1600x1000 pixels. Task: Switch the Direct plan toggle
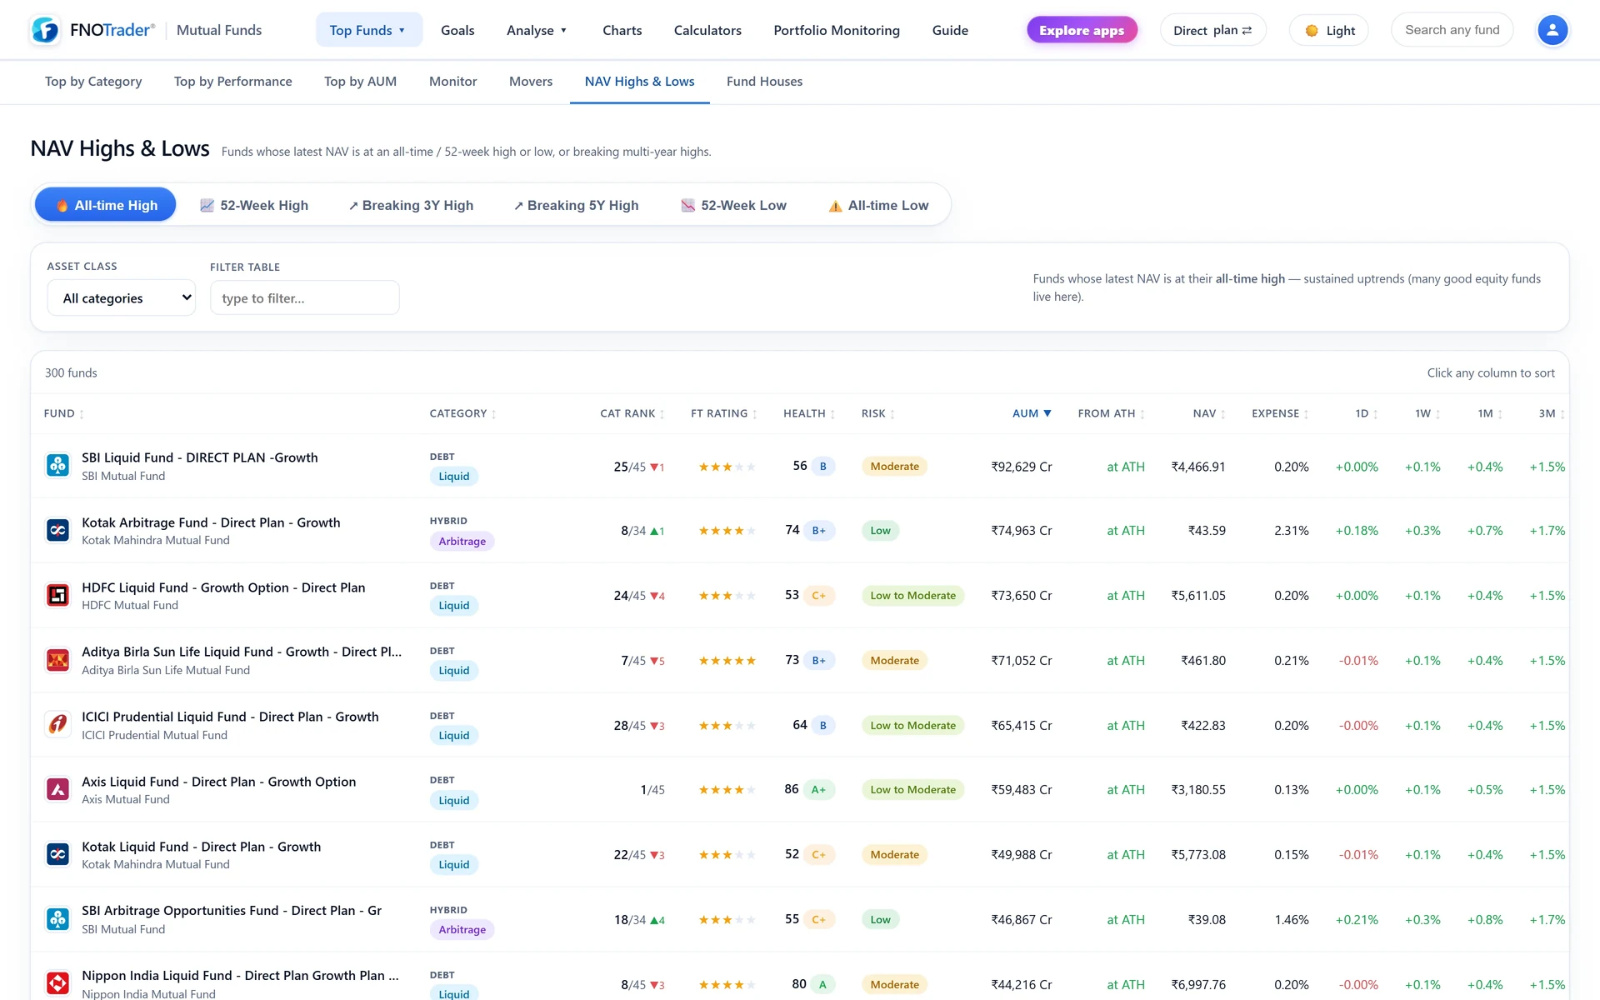1212,30
